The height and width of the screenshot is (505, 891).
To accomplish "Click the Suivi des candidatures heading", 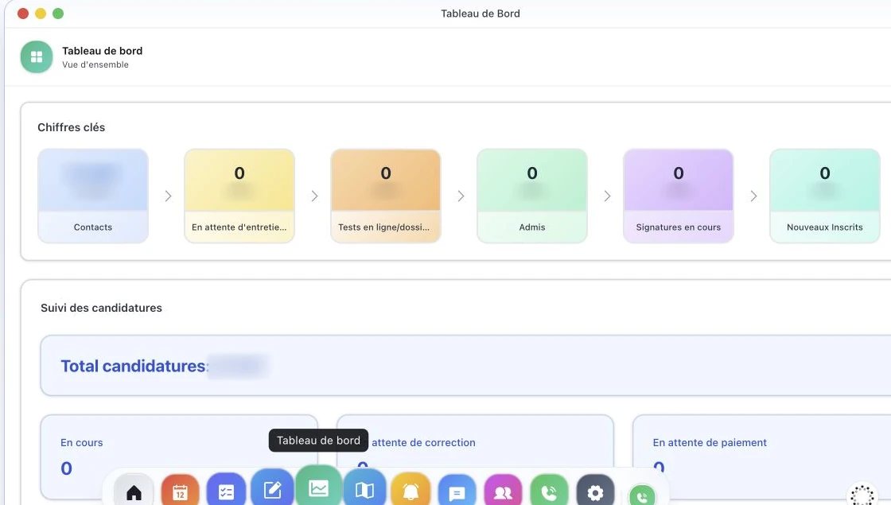I will coord(101,308).
